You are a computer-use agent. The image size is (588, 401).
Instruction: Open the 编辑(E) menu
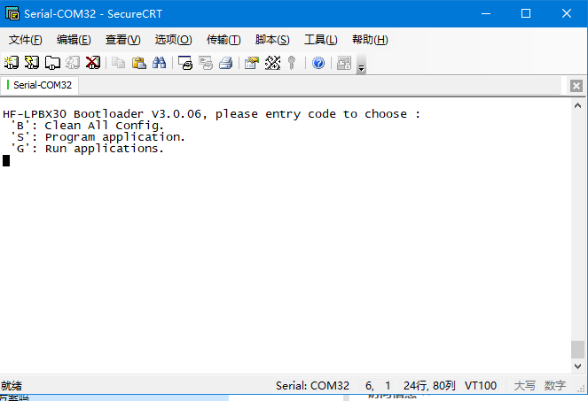74,39
